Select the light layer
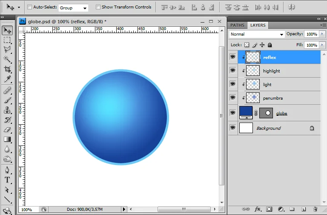Image resolution: width=327 pixels, height=215 pixels. 279,84
